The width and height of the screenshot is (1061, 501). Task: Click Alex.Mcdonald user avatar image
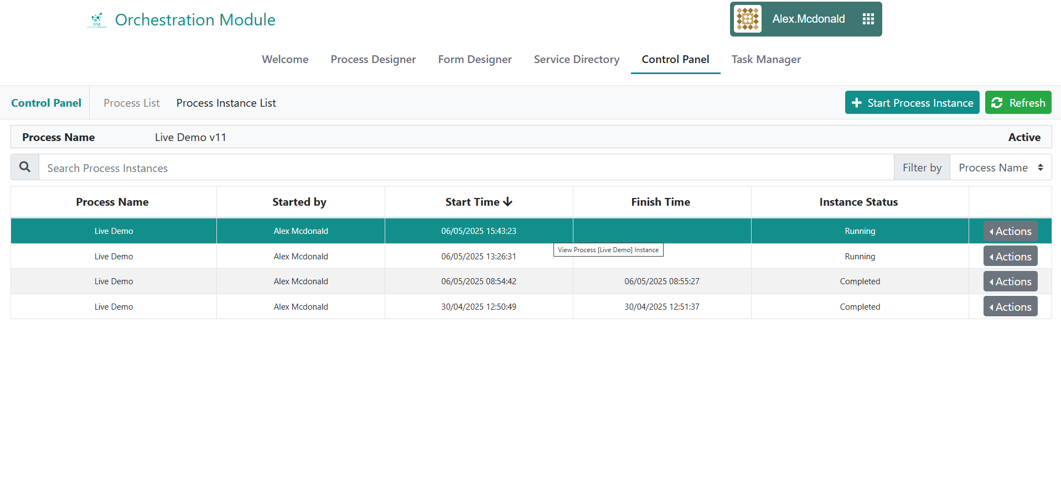(748, 19)
